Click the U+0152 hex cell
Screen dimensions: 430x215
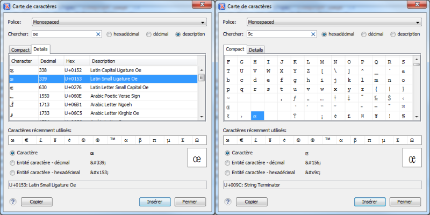click(77, 70)
